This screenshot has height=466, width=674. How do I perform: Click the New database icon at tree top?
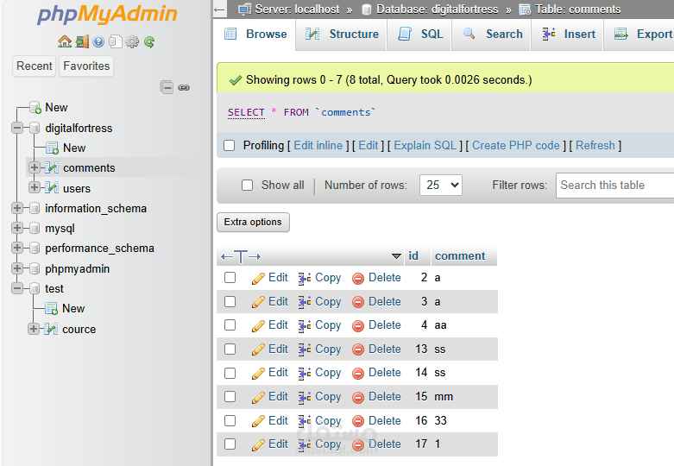pyautogui.click(x=35, y=107)
